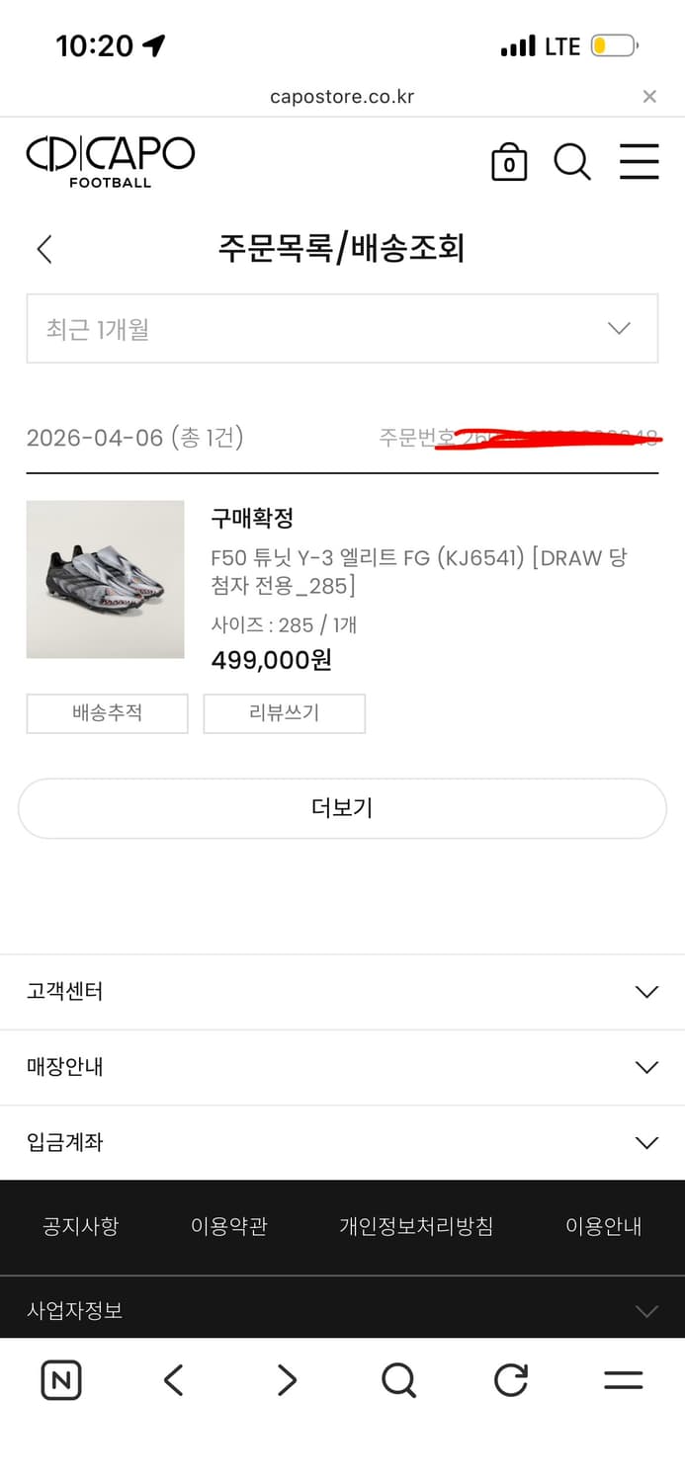Image resolution: width=685 pixels, height=1482 pixels.
Task: Tap the 배송추적 tracking button
Action: pos(107,713)
